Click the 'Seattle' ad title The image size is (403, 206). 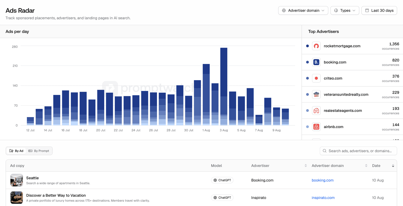(32, 178)
